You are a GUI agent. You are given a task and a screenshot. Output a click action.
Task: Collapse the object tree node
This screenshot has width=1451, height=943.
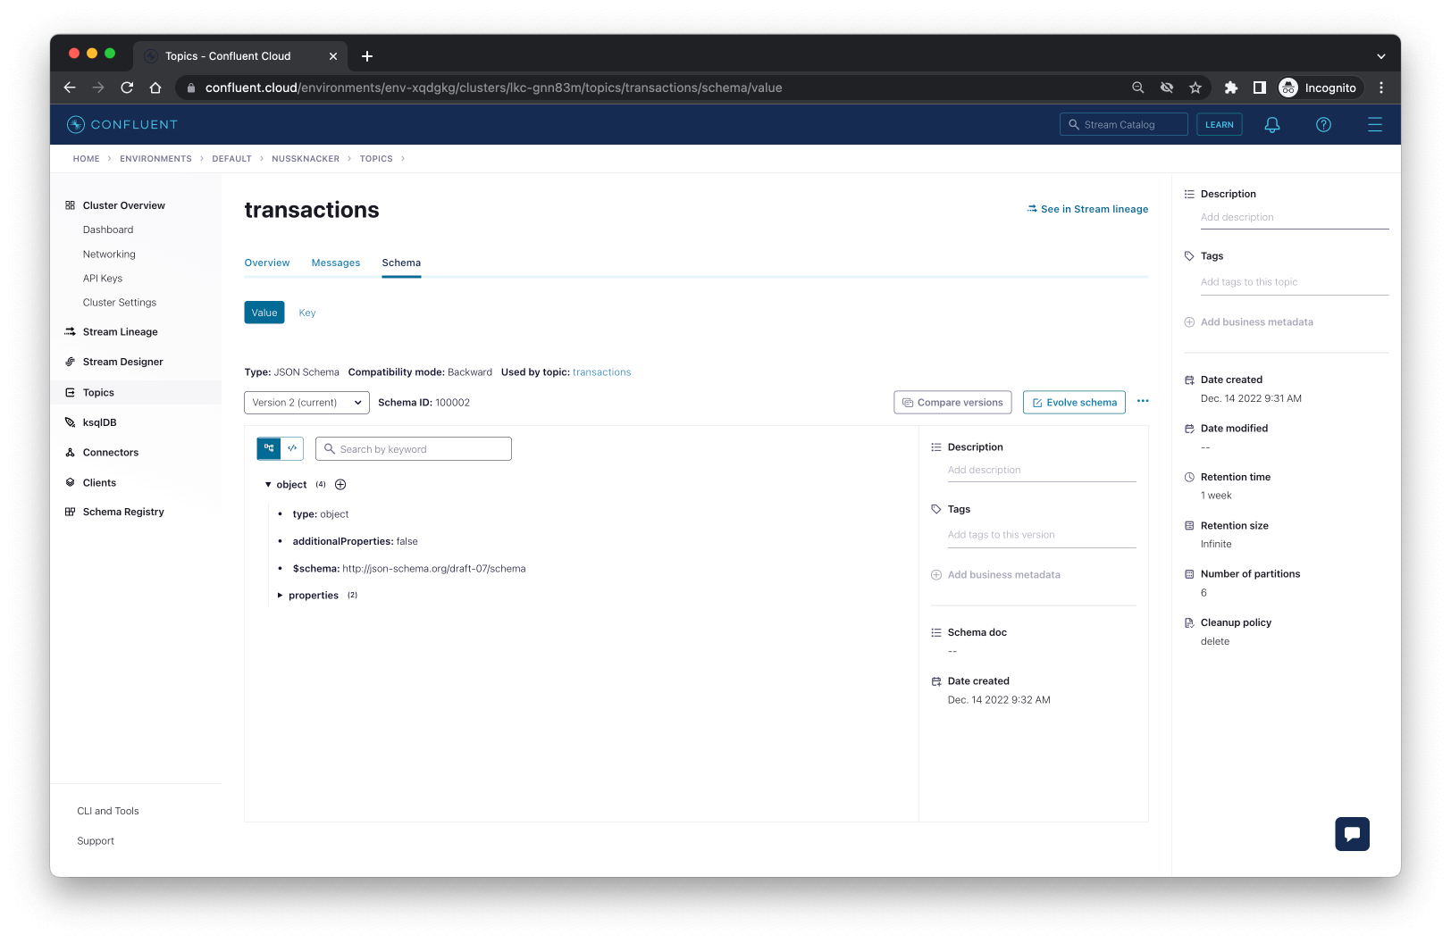click(268, 485)
